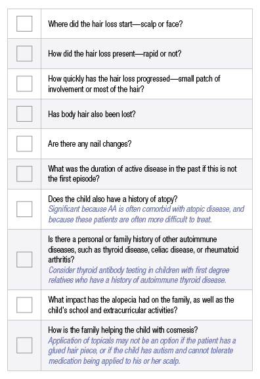Click the 'history of atopy' question text
The width and height of the screenshot is (260, 379).
tap(113, 199)
